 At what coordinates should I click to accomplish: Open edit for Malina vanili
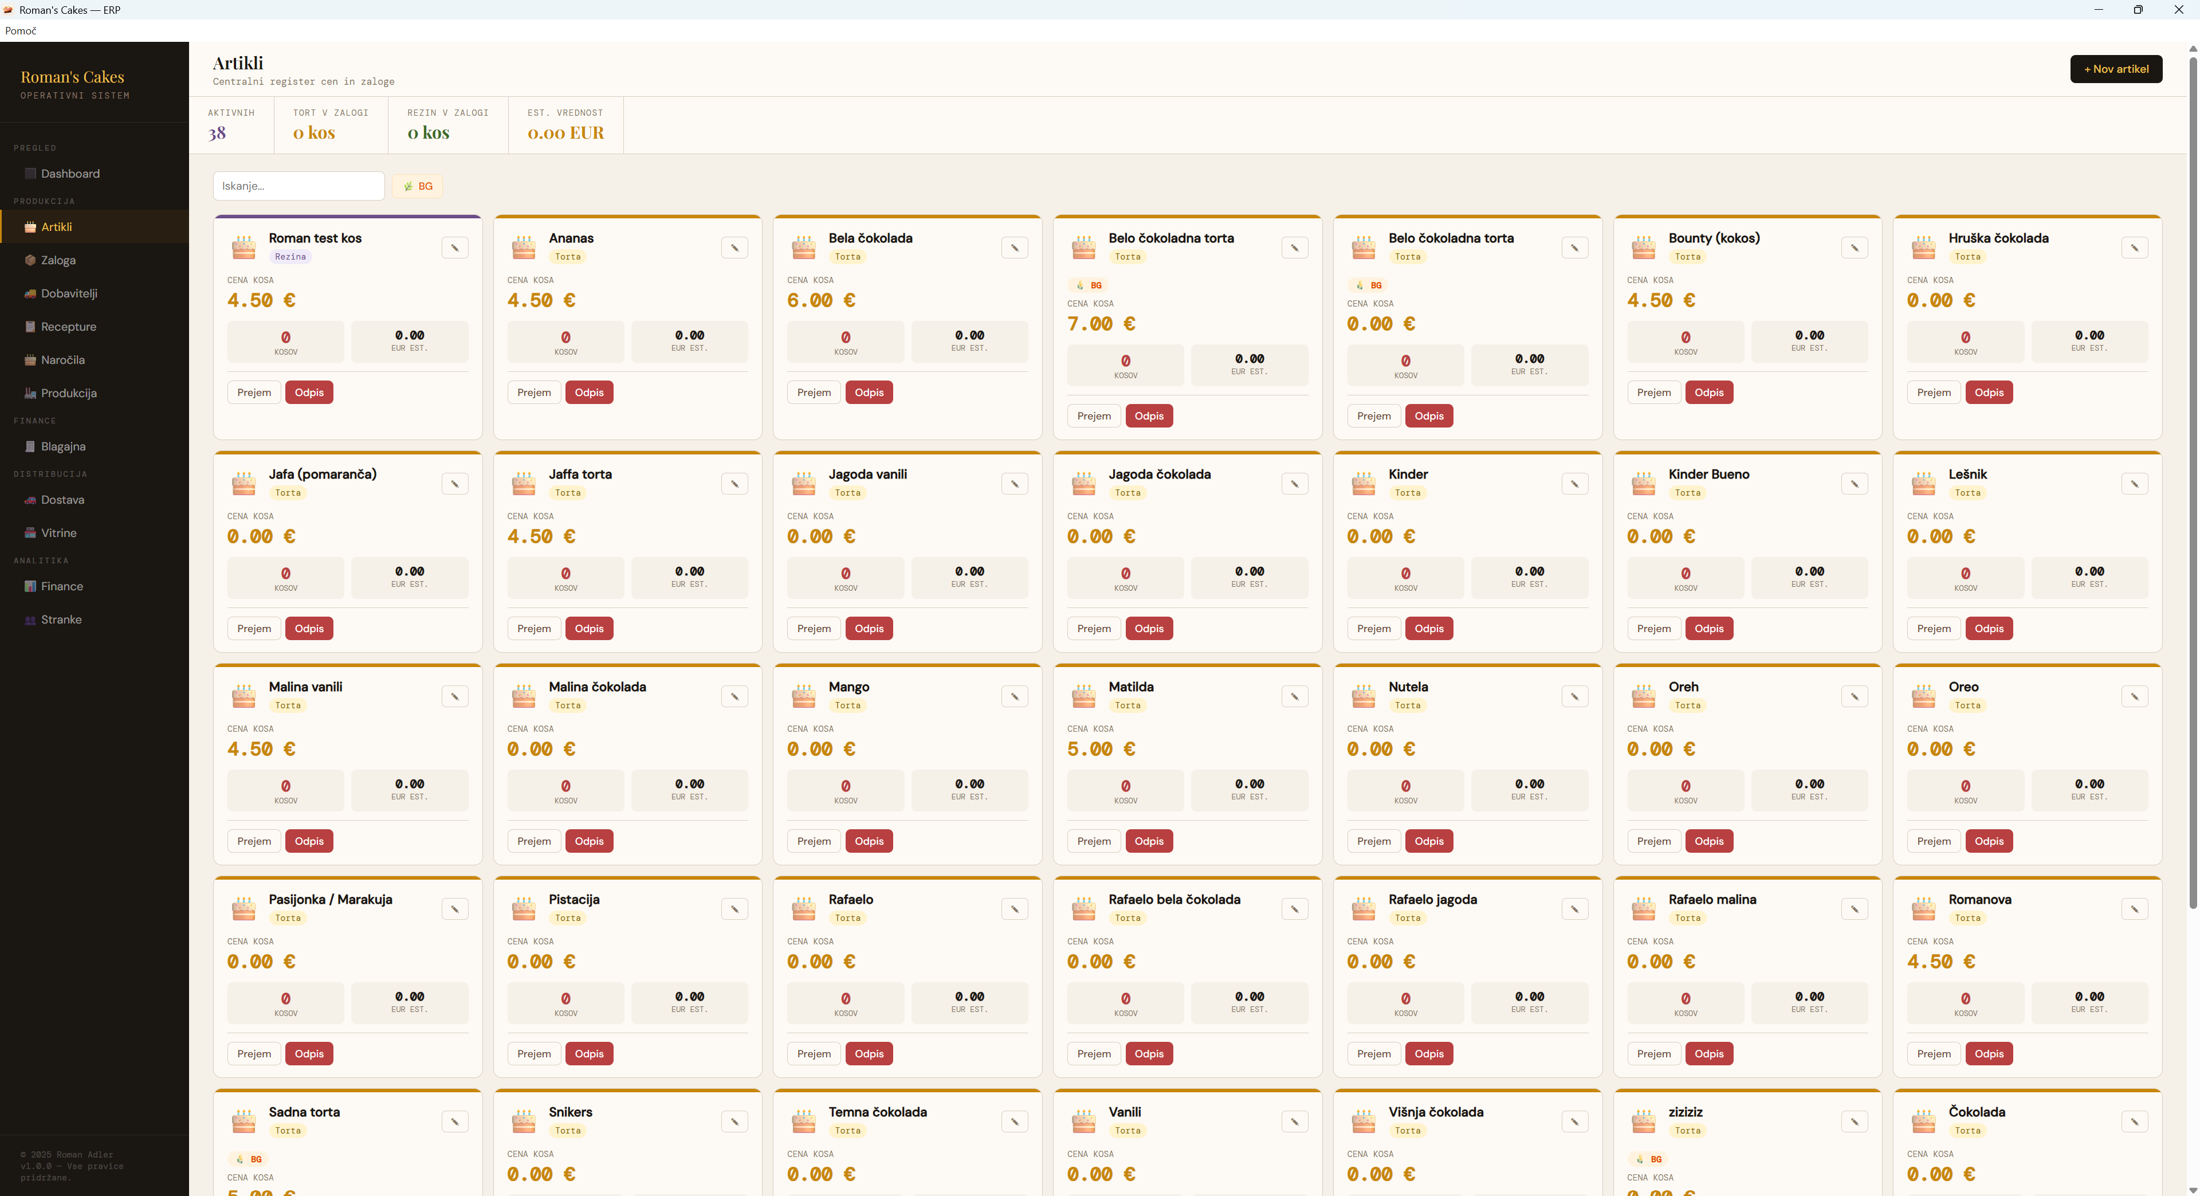pyautogui.click(x=454, y=696)
